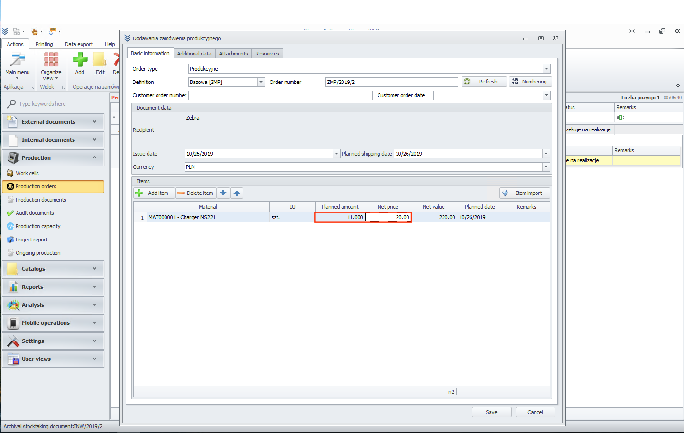Viewport: 684px width, 433px height.
Task: Open the Actions ribbon tab
Action: [x=15, y=44]
